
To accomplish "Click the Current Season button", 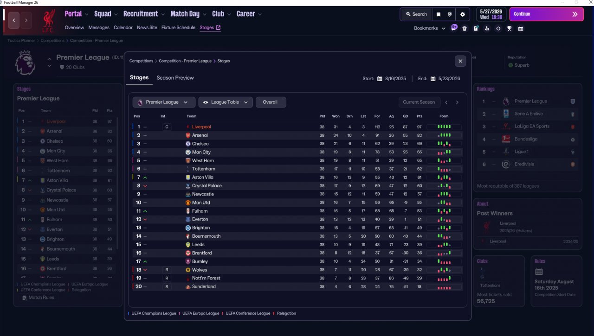I will (x=419, y=102).
